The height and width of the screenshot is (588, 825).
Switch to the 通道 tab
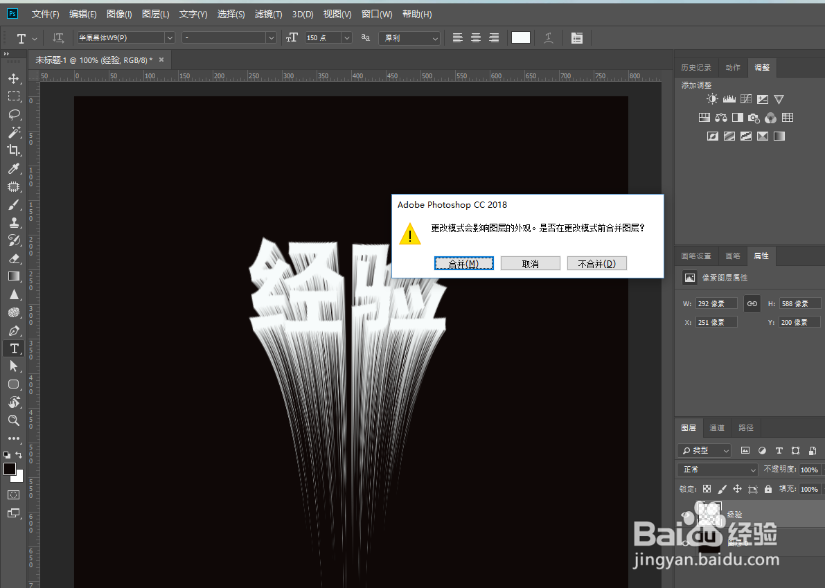pyautogui.click(x=717, y=428)
